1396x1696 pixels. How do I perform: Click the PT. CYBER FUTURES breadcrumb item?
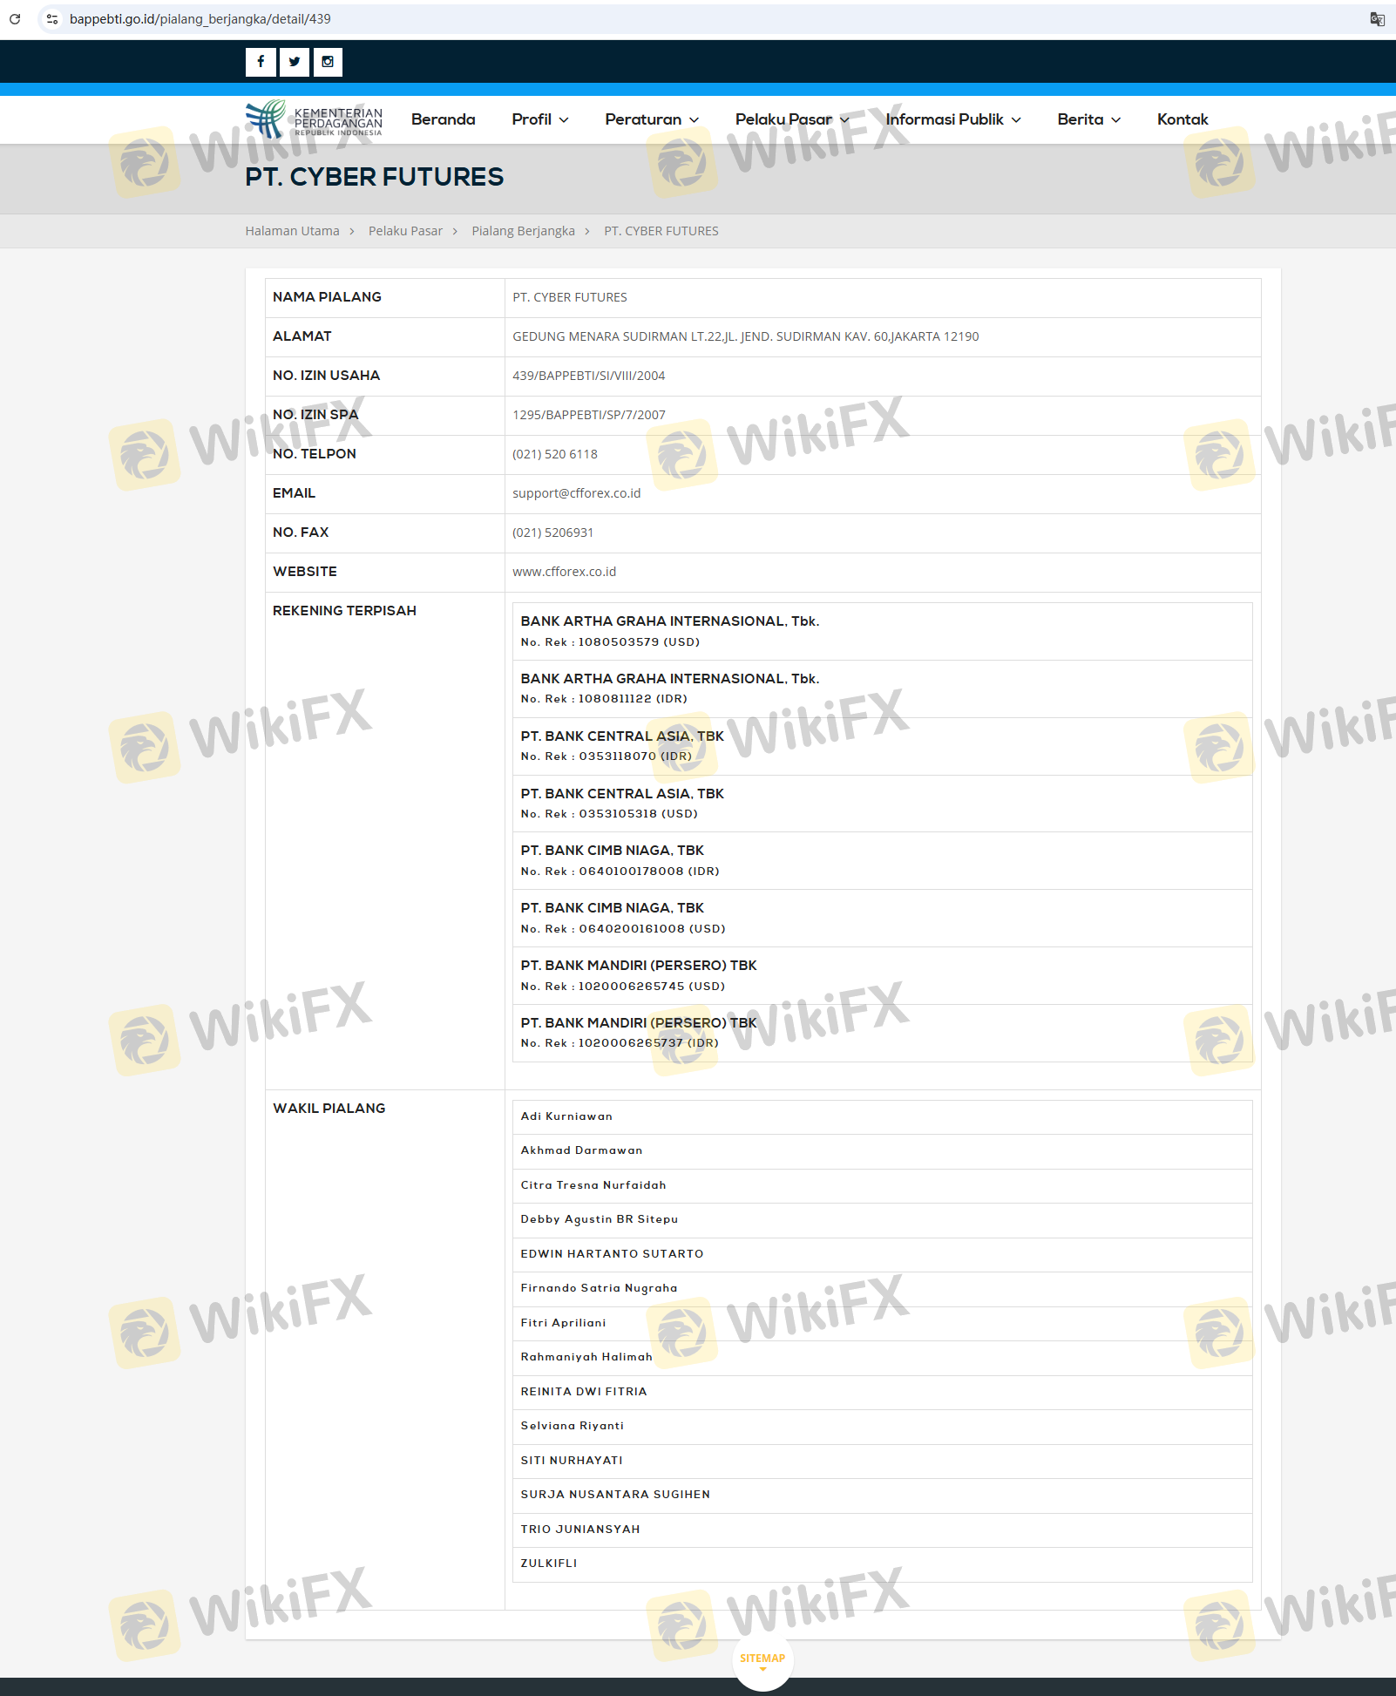point(661,231)
